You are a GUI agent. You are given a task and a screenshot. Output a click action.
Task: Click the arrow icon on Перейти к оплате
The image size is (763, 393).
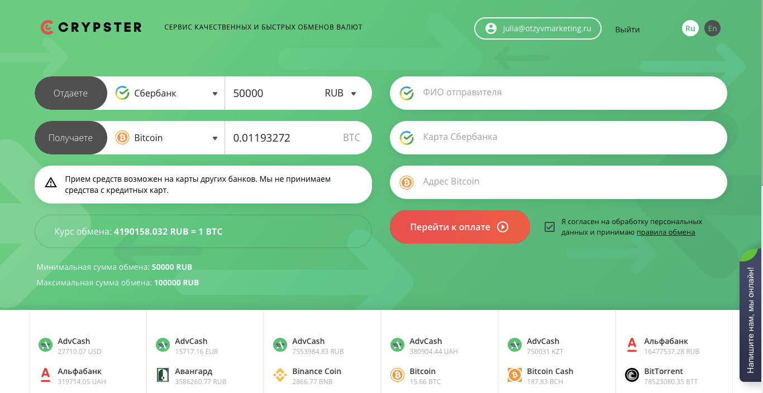(x=503, y=227)
